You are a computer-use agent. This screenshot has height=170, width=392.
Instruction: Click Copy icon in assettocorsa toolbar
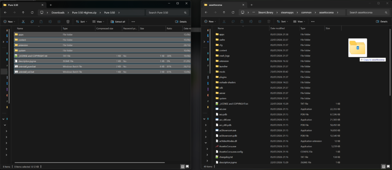pyautogui.click(x=232, y=22)
